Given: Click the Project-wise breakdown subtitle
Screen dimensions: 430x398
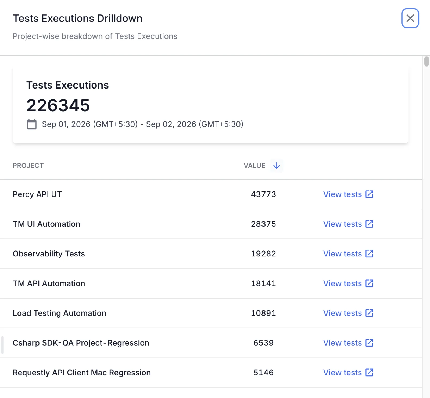Looking at the screenshot, I should tap(95, 36).
